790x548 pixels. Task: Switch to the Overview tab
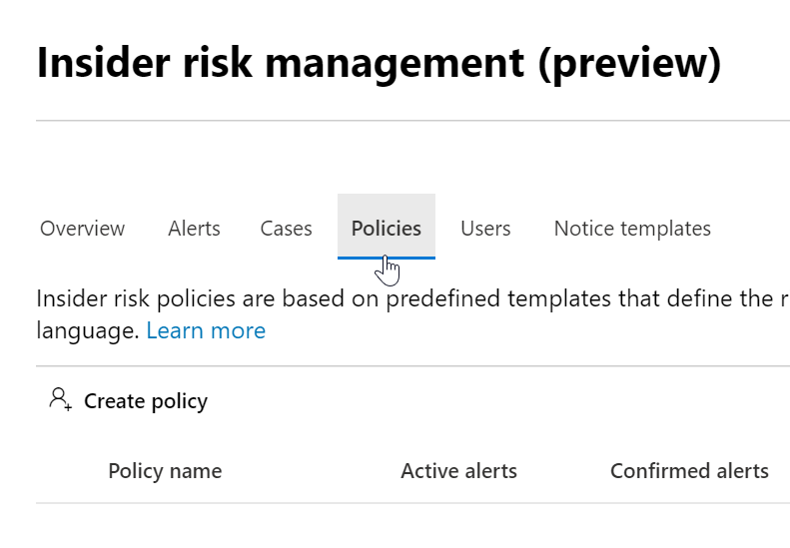coord(83,229)
